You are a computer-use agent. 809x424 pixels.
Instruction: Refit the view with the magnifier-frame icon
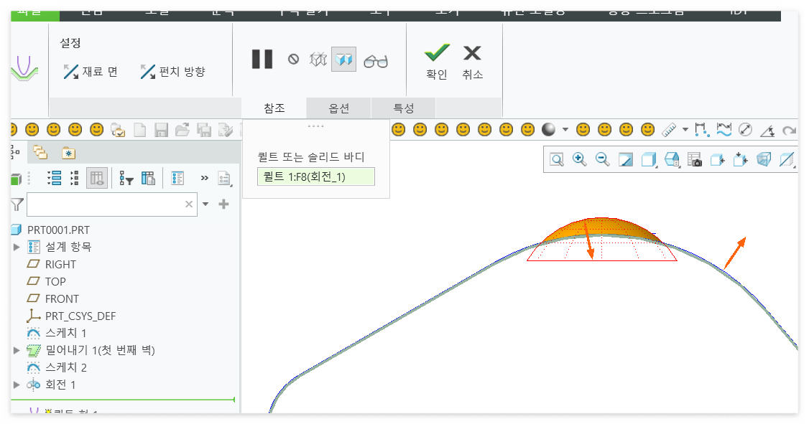click(557, 160)
